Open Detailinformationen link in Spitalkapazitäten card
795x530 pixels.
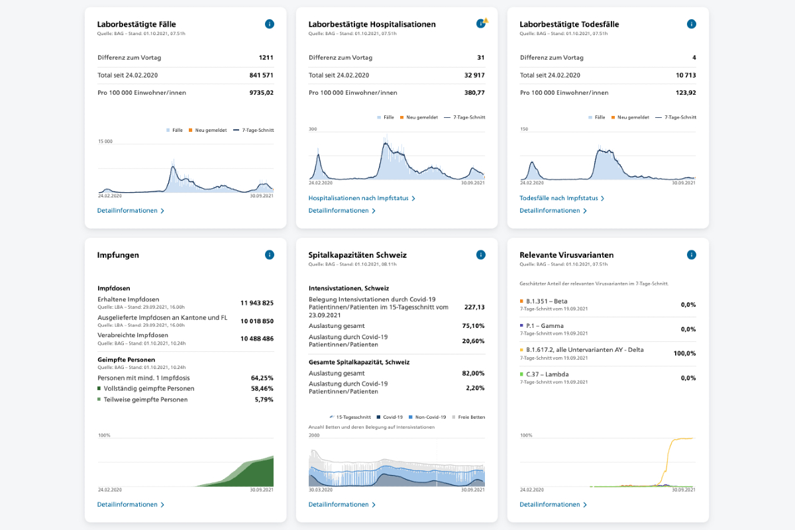pos(342,504)
